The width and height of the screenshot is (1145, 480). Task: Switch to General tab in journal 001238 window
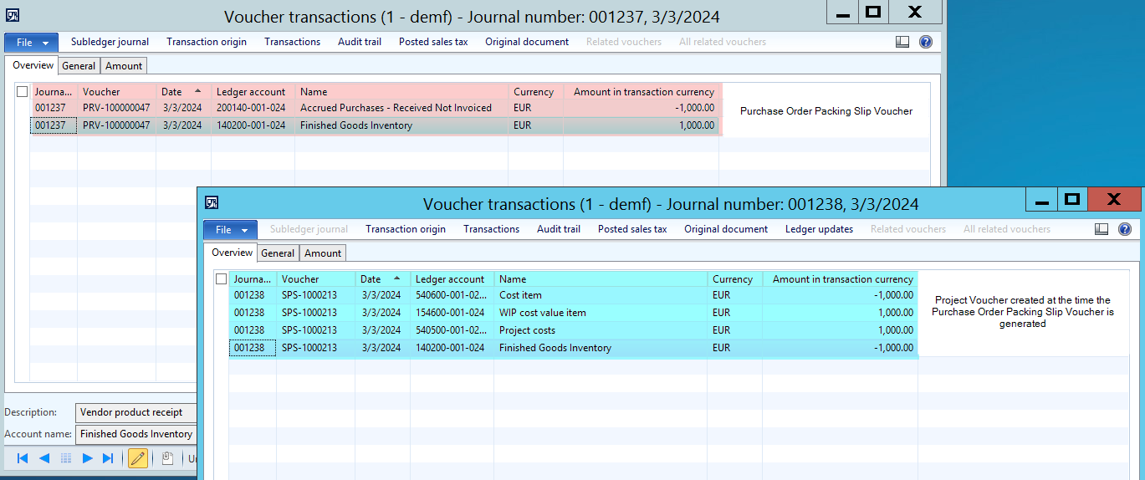pos(278,253)
